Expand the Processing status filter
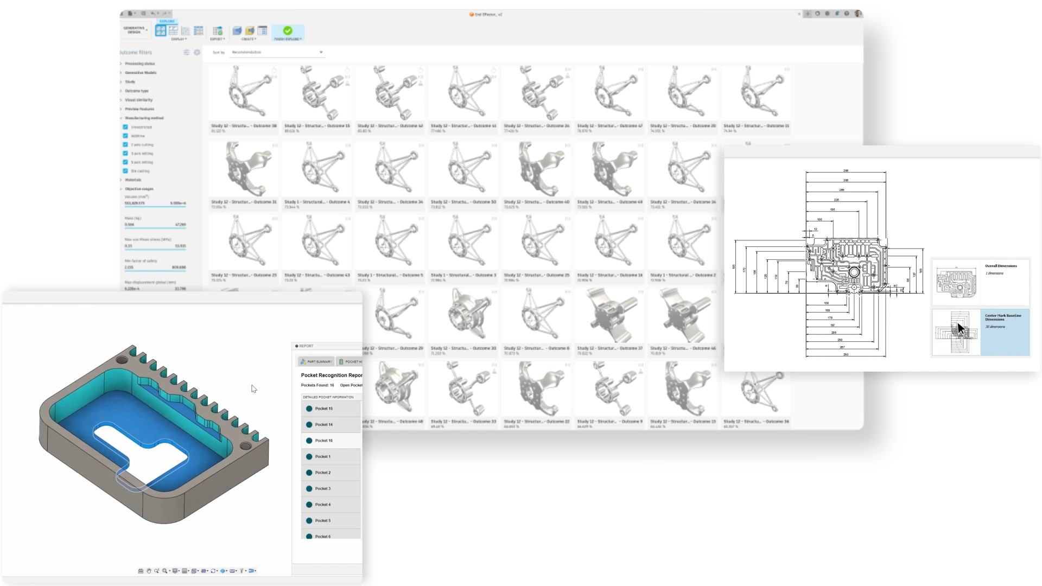The image size is (1042, 586). 140,63
